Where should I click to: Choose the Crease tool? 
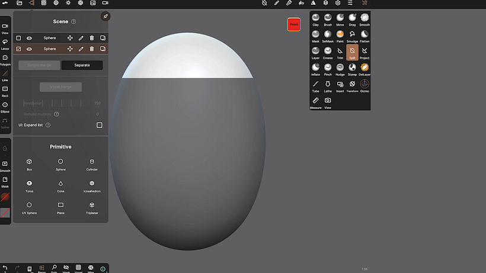[x=328, y=53]
